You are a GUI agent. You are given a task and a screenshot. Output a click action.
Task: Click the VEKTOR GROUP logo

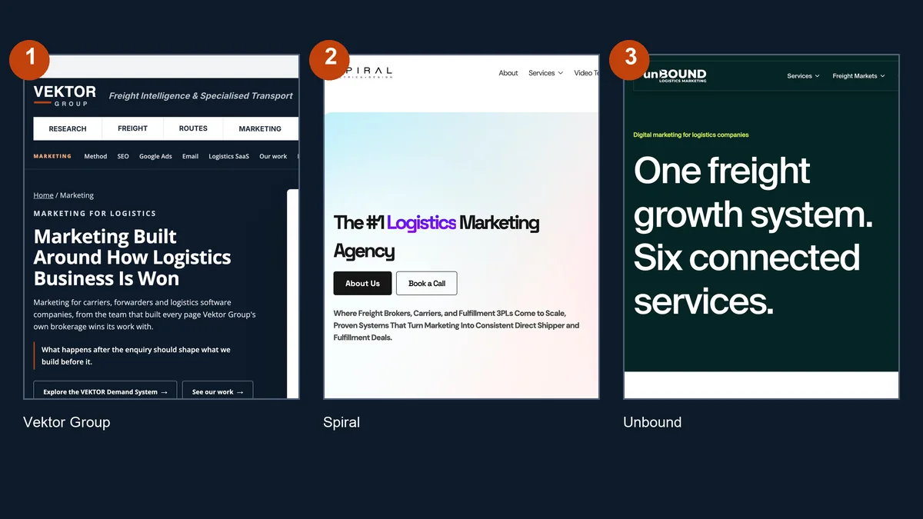[x=65, y=95]
